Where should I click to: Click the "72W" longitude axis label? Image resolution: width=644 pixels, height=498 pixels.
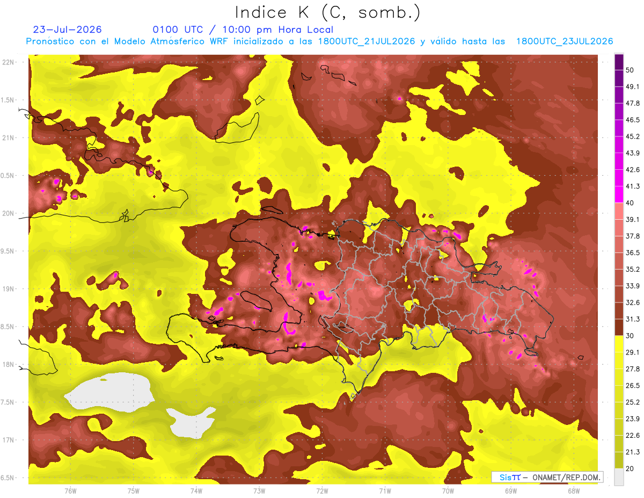click(x=322, y=490)
